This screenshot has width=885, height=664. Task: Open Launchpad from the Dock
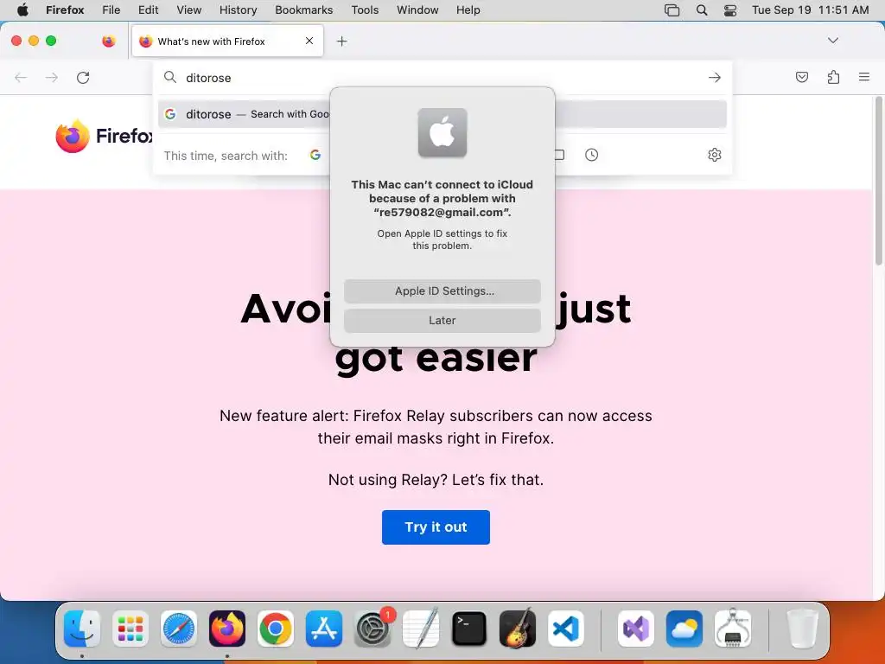click(x=131, y=629)
